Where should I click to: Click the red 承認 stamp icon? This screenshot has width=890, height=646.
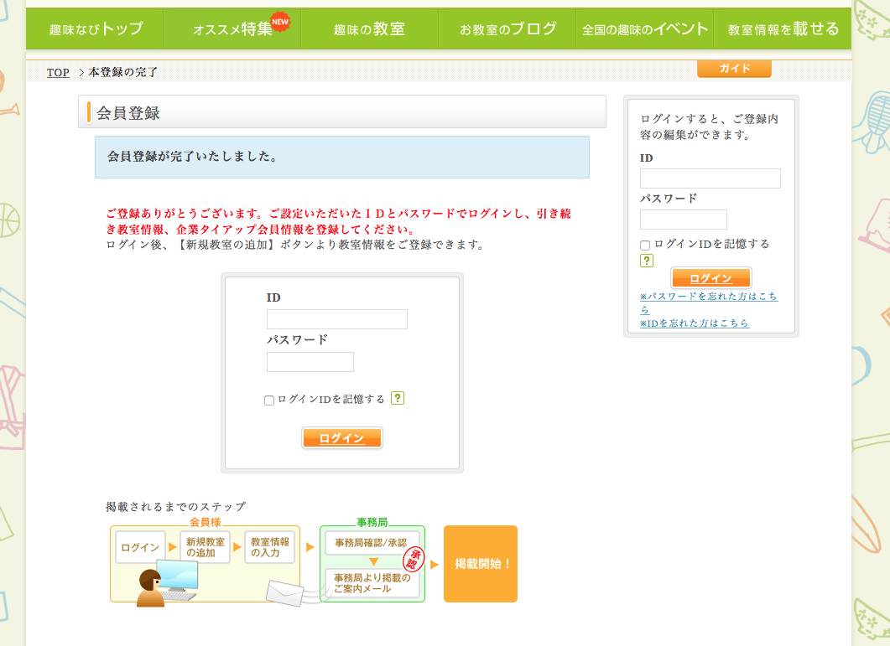[x=414, y=559]
